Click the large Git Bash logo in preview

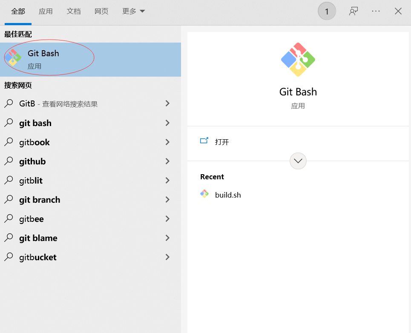click(x=298, y=60)
